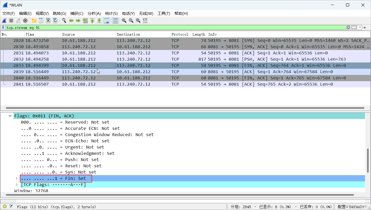Screen dimensions: 371x210
Task: Select the Acknowledgment: Set flag line
Action: tap(68, 154)
